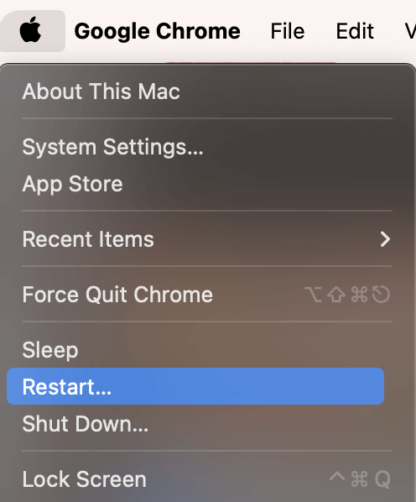Expand the Recent Items submenu chevron
The image size is (416, 502).
[385, 239]
